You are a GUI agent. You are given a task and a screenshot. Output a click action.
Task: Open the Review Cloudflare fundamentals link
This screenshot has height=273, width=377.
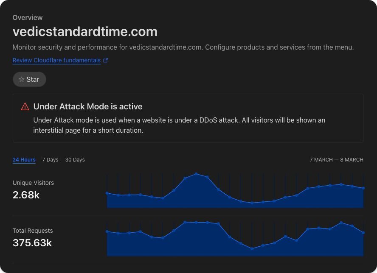pos(56,60)
